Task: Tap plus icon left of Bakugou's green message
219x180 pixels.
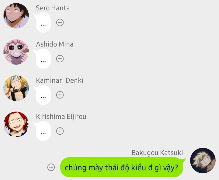Action: [51, 167]
